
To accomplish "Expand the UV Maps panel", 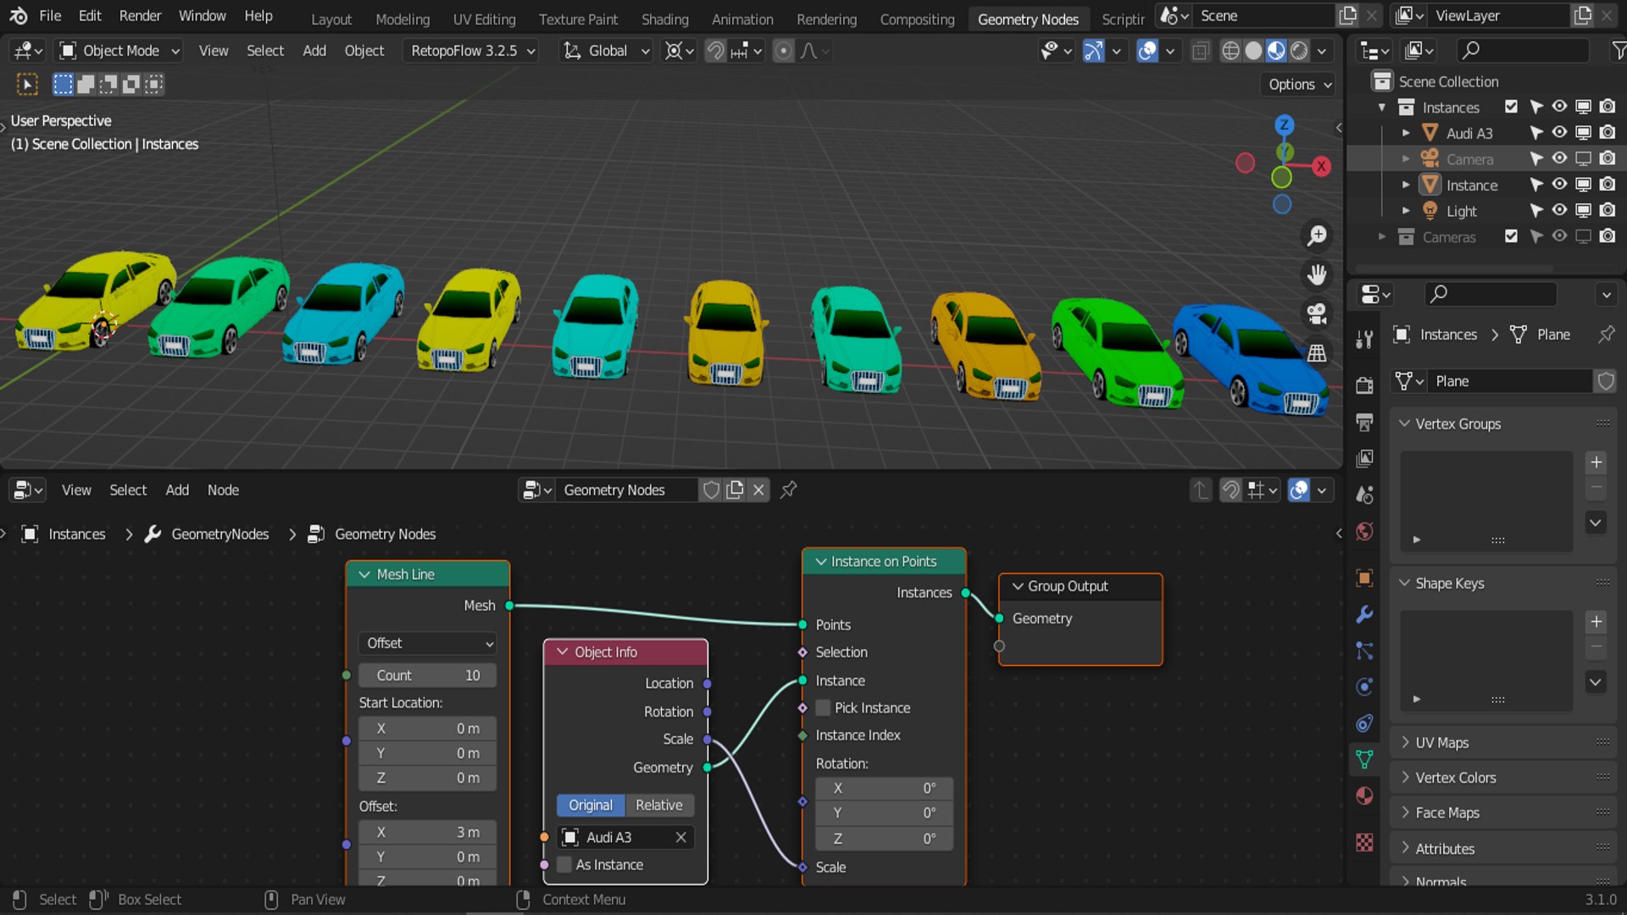I will coord(1504,742).
